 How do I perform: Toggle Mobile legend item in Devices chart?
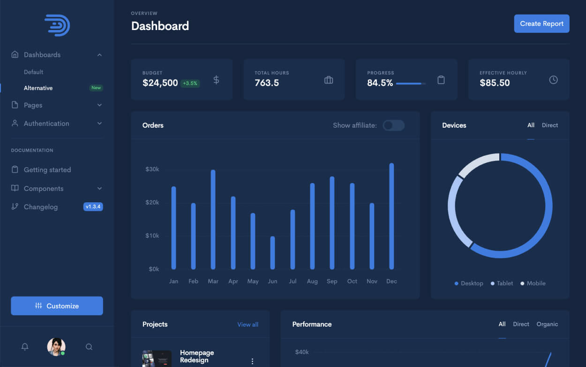coord(533,283)
